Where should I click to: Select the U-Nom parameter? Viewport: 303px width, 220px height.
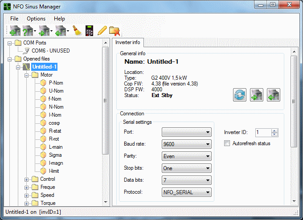[56, 91]
